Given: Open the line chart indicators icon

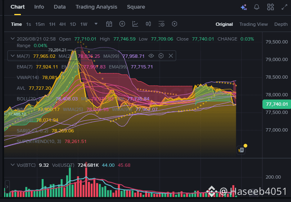Looking at the screenshot, I should pyautogui.click(x=135, y=24).
